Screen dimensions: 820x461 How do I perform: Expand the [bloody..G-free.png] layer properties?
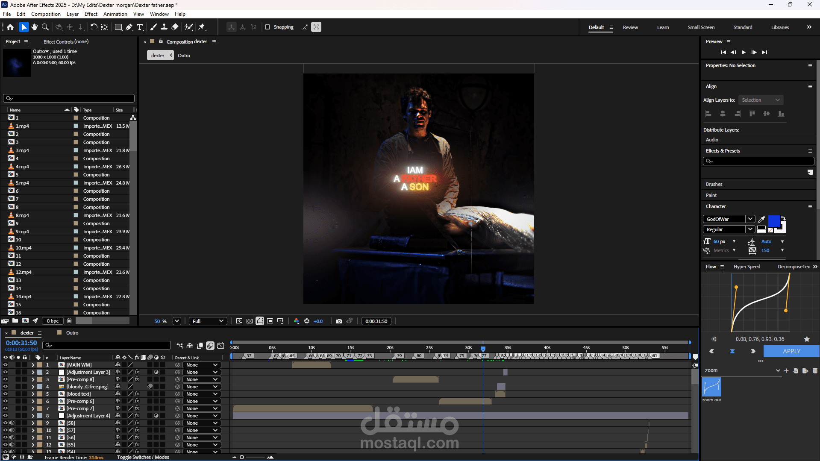[33, 387]
